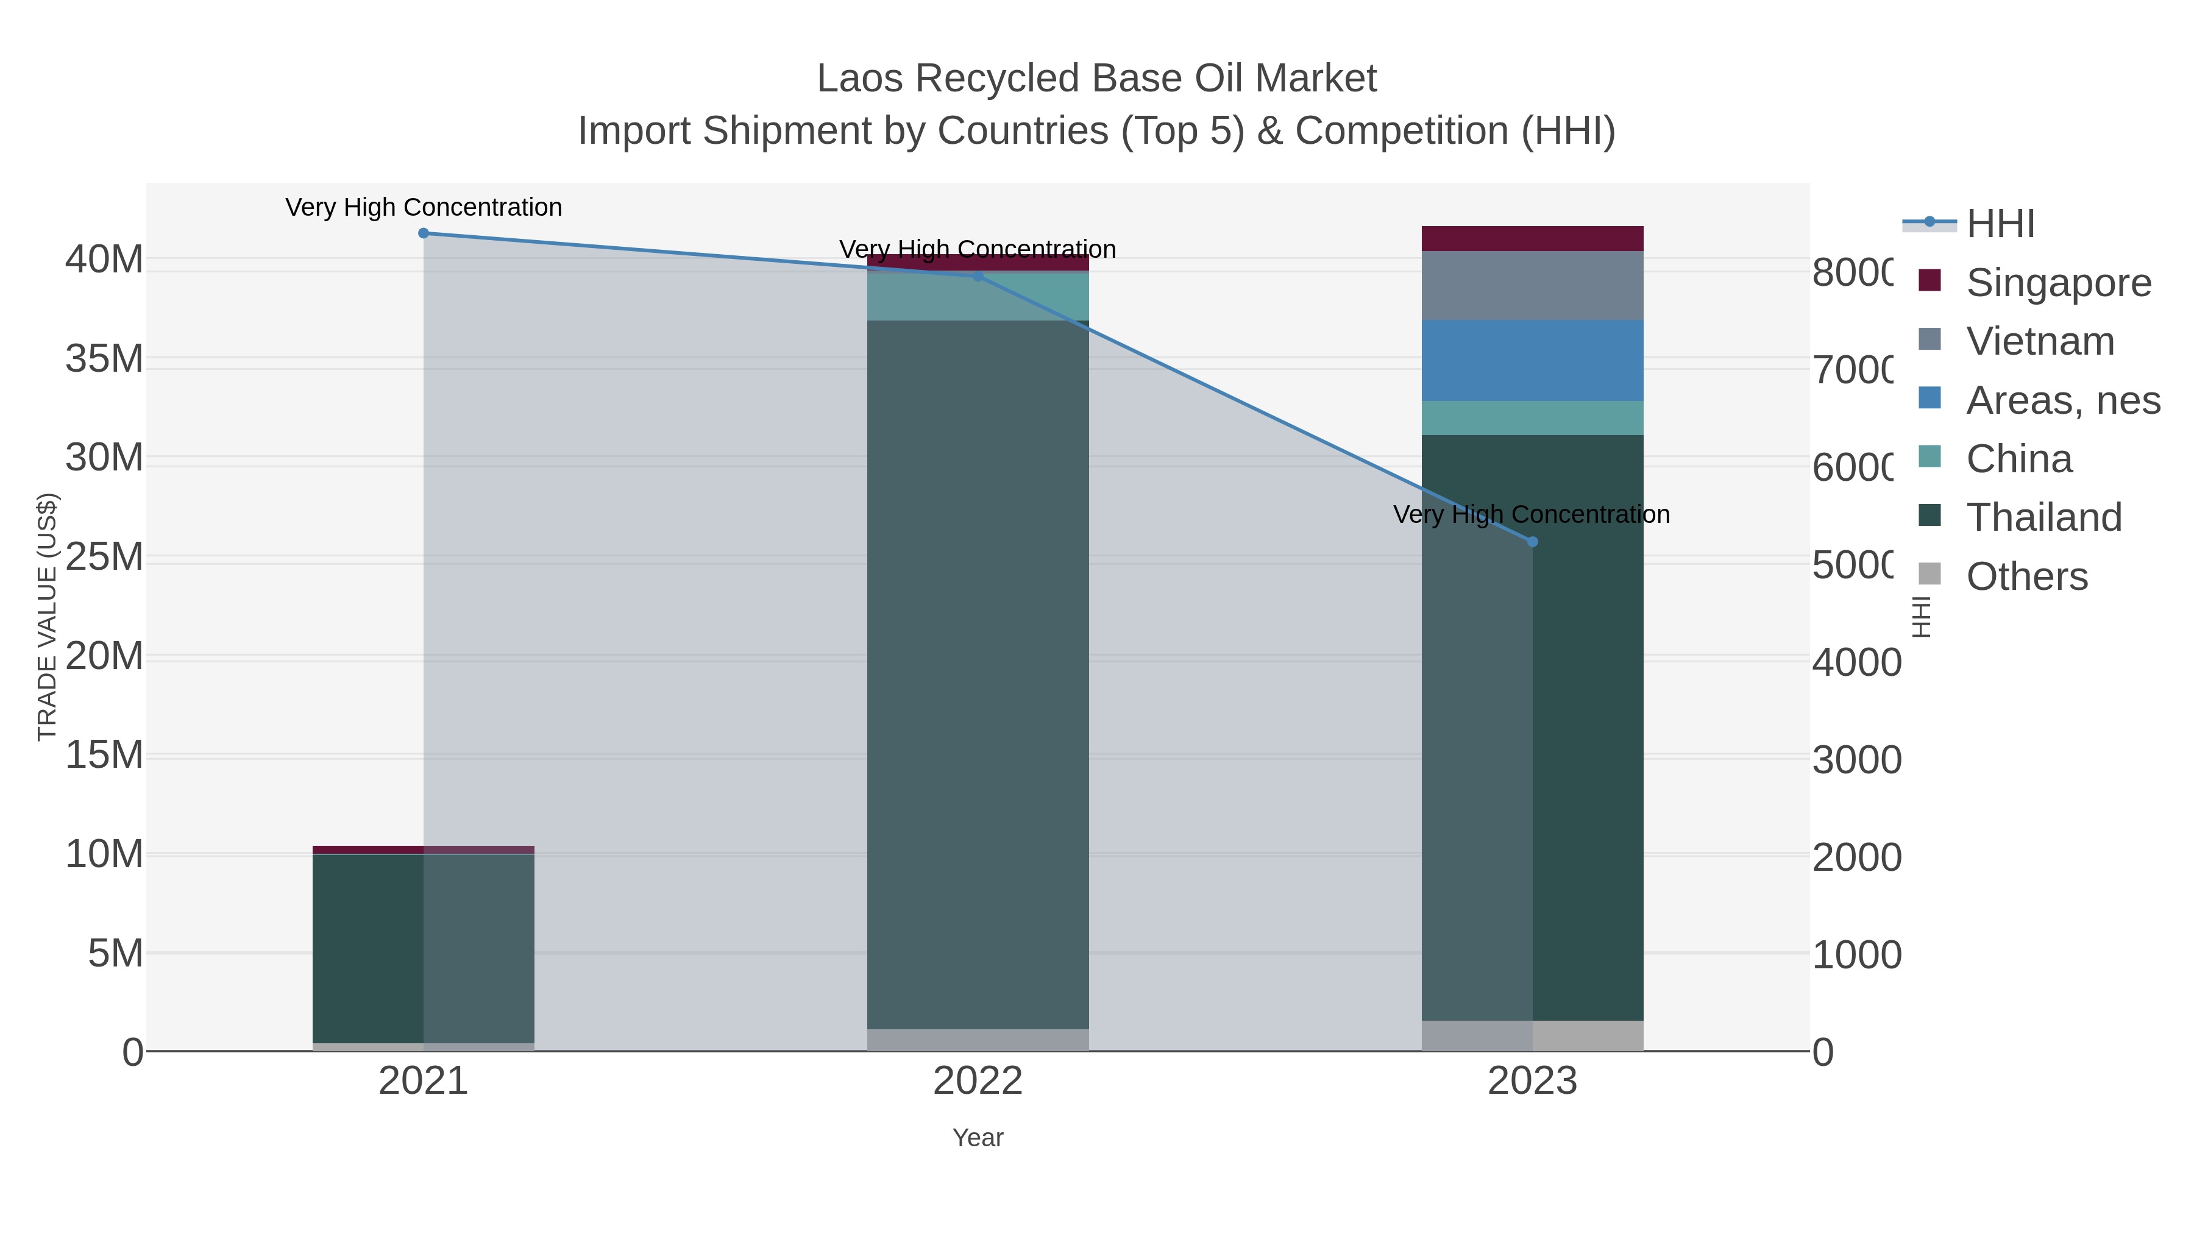The image size is (2194, 1234).
Task: Click the 2021 Singapore maroon segment
Action: (x=424, y=850)
